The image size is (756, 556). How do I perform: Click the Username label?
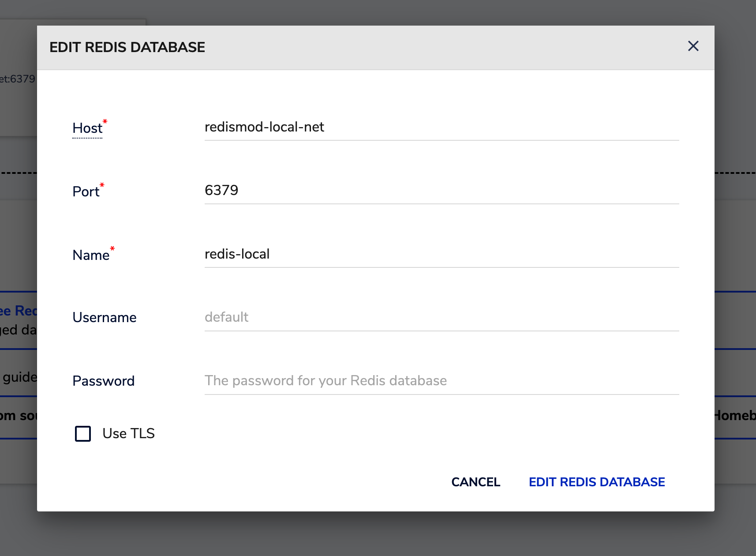click(105, 318)
